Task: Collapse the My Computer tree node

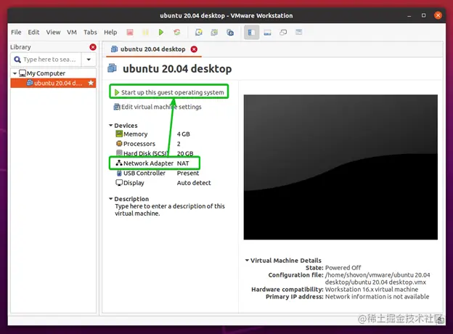Action: [15, 73]
